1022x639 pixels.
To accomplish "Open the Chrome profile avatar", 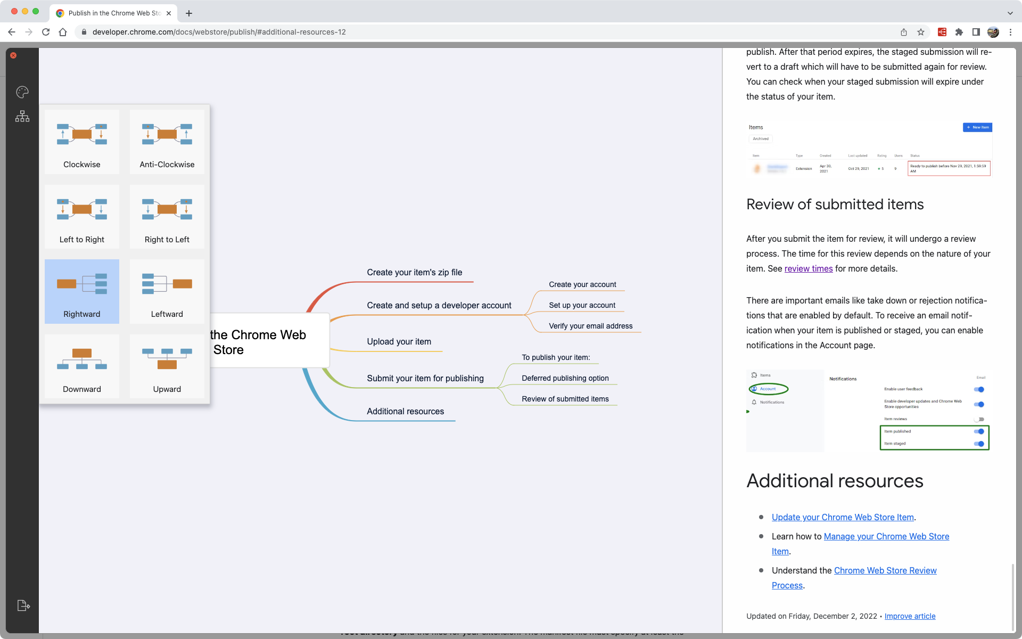I will point(993,32).
